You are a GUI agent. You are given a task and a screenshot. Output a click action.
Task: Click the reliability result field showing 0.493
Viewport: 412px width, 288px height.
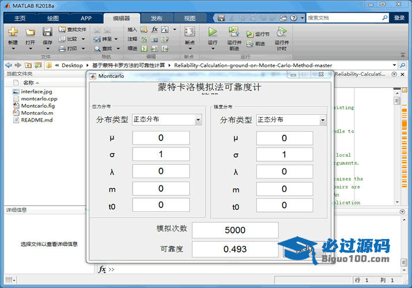[235, 249]
